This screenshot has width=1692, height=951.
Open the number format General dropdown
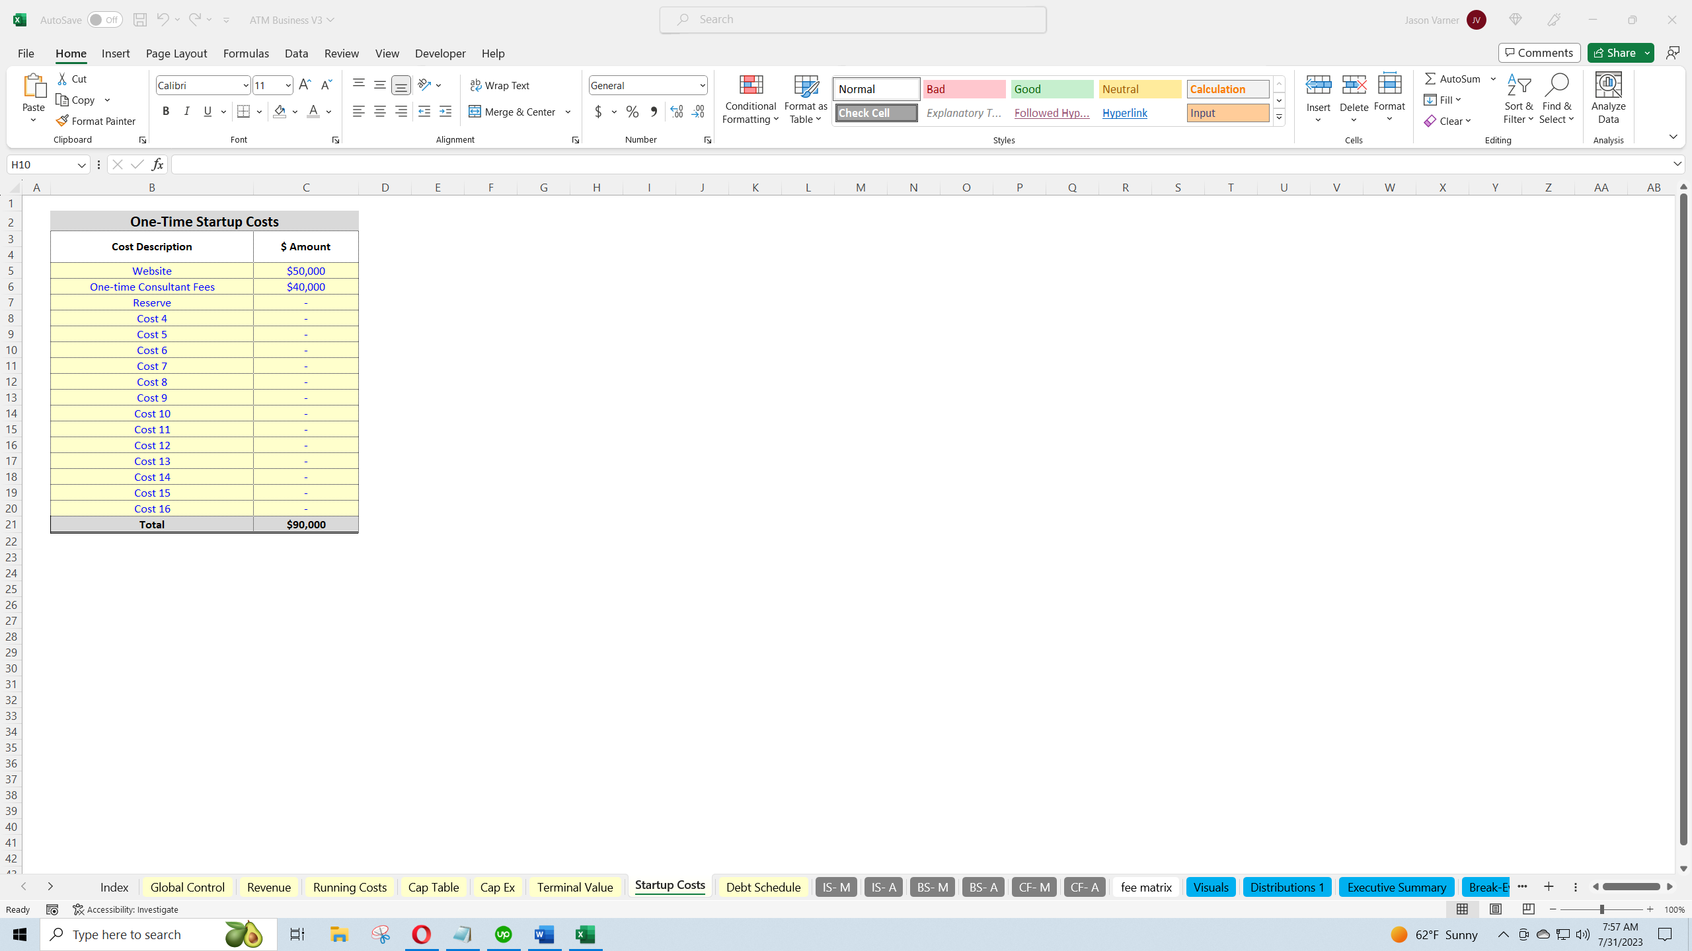[702, 85]
